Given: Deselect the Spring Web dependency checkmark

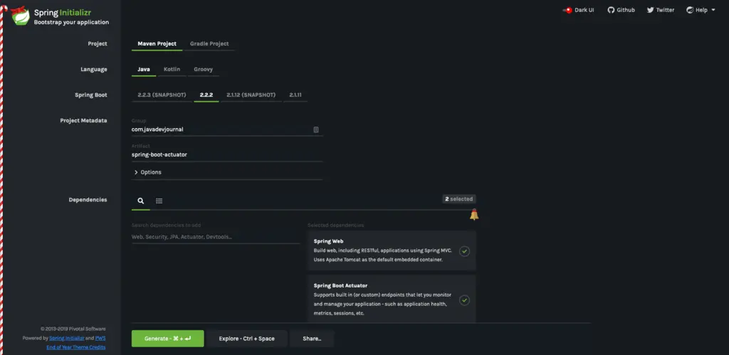Looking at the screenshot, I should 464,251.
